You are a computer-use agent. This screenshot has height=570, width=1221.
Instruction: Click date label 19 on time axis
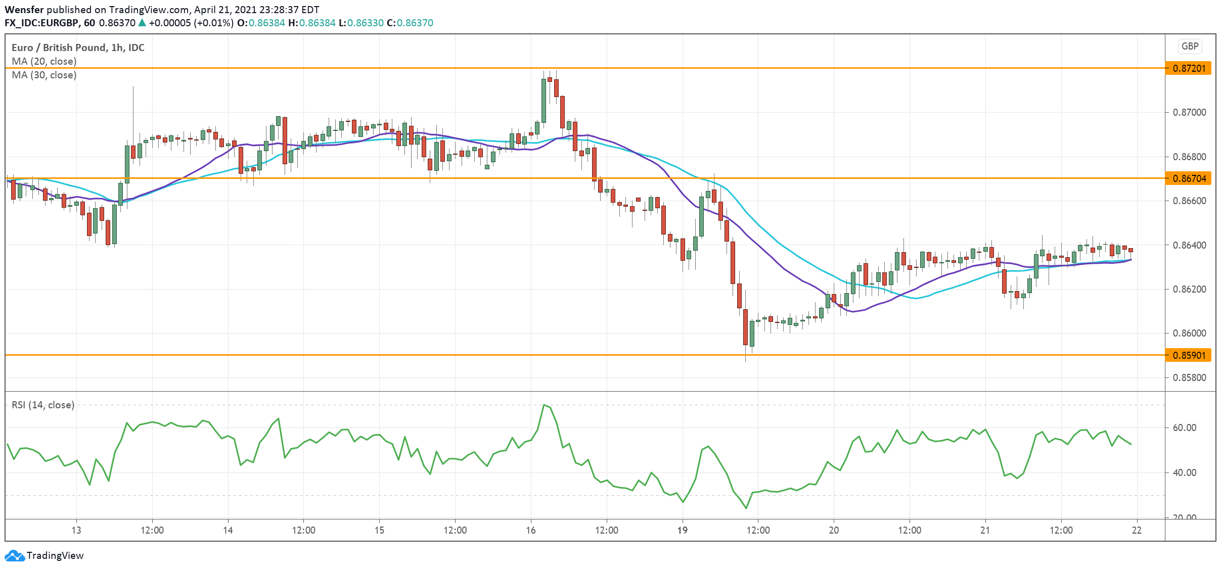(682, 530)
